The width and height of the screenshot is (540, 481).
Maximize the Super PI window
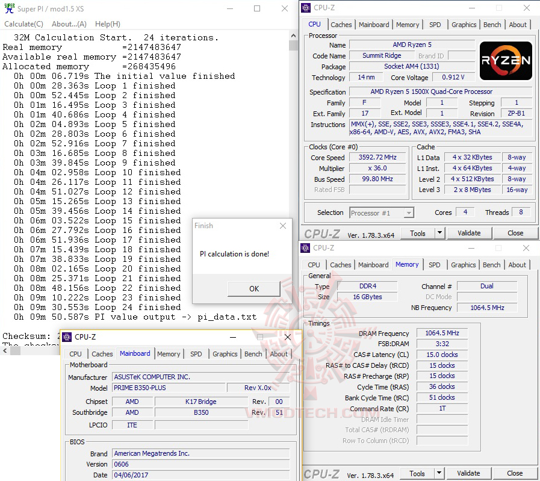(257, 8)
